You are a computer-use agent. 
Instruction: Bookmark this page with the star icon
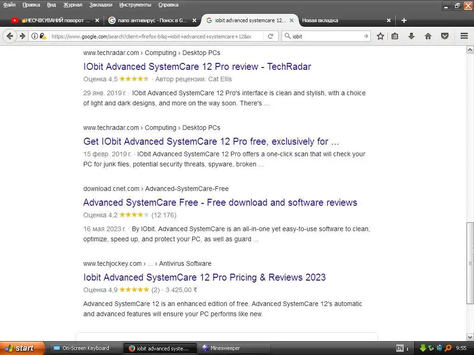point(380,36)
